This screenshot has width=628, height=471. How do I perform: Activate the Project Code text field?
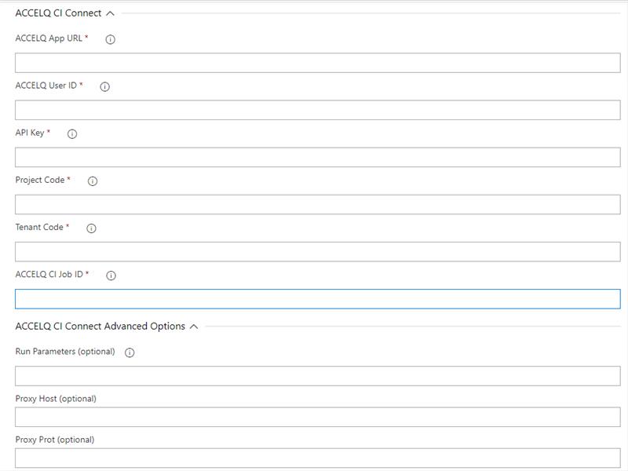pyautogui.click(x=318, y=205)
